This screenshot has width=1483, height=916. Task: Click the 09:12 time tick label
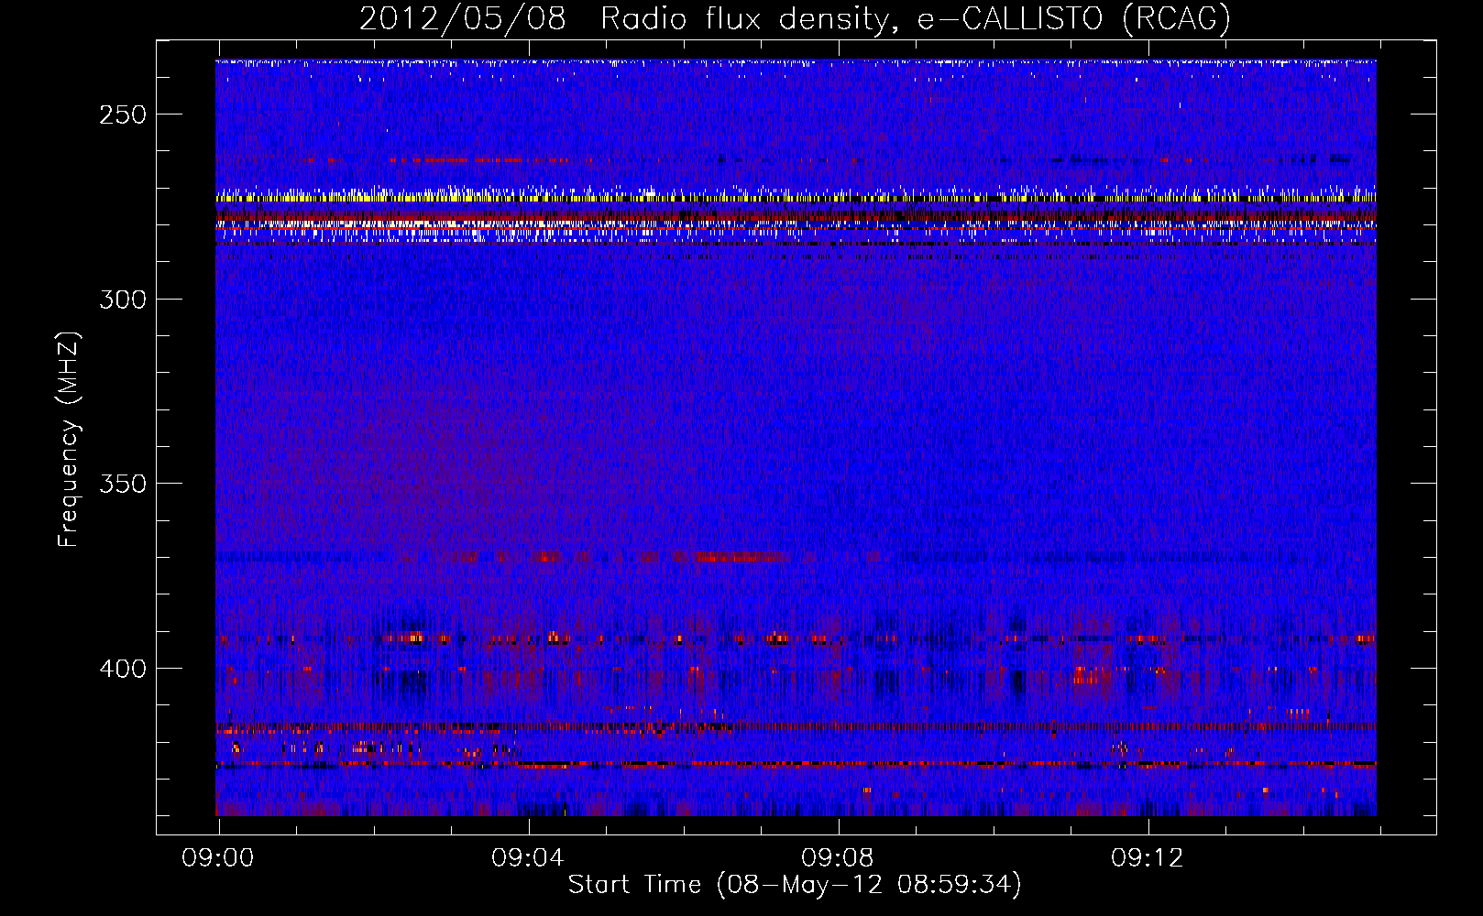pos(1148,858)
